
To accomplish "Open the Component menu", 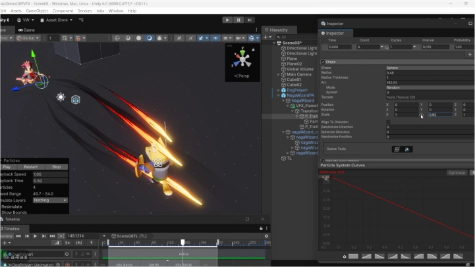I will [63, 11].
